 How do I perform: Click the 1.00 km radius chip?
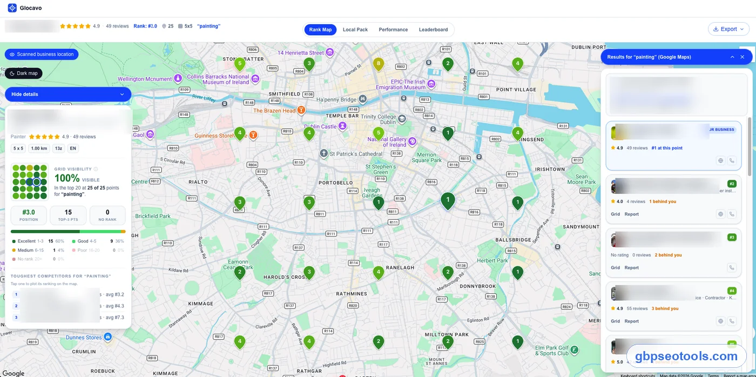point(39,148)
